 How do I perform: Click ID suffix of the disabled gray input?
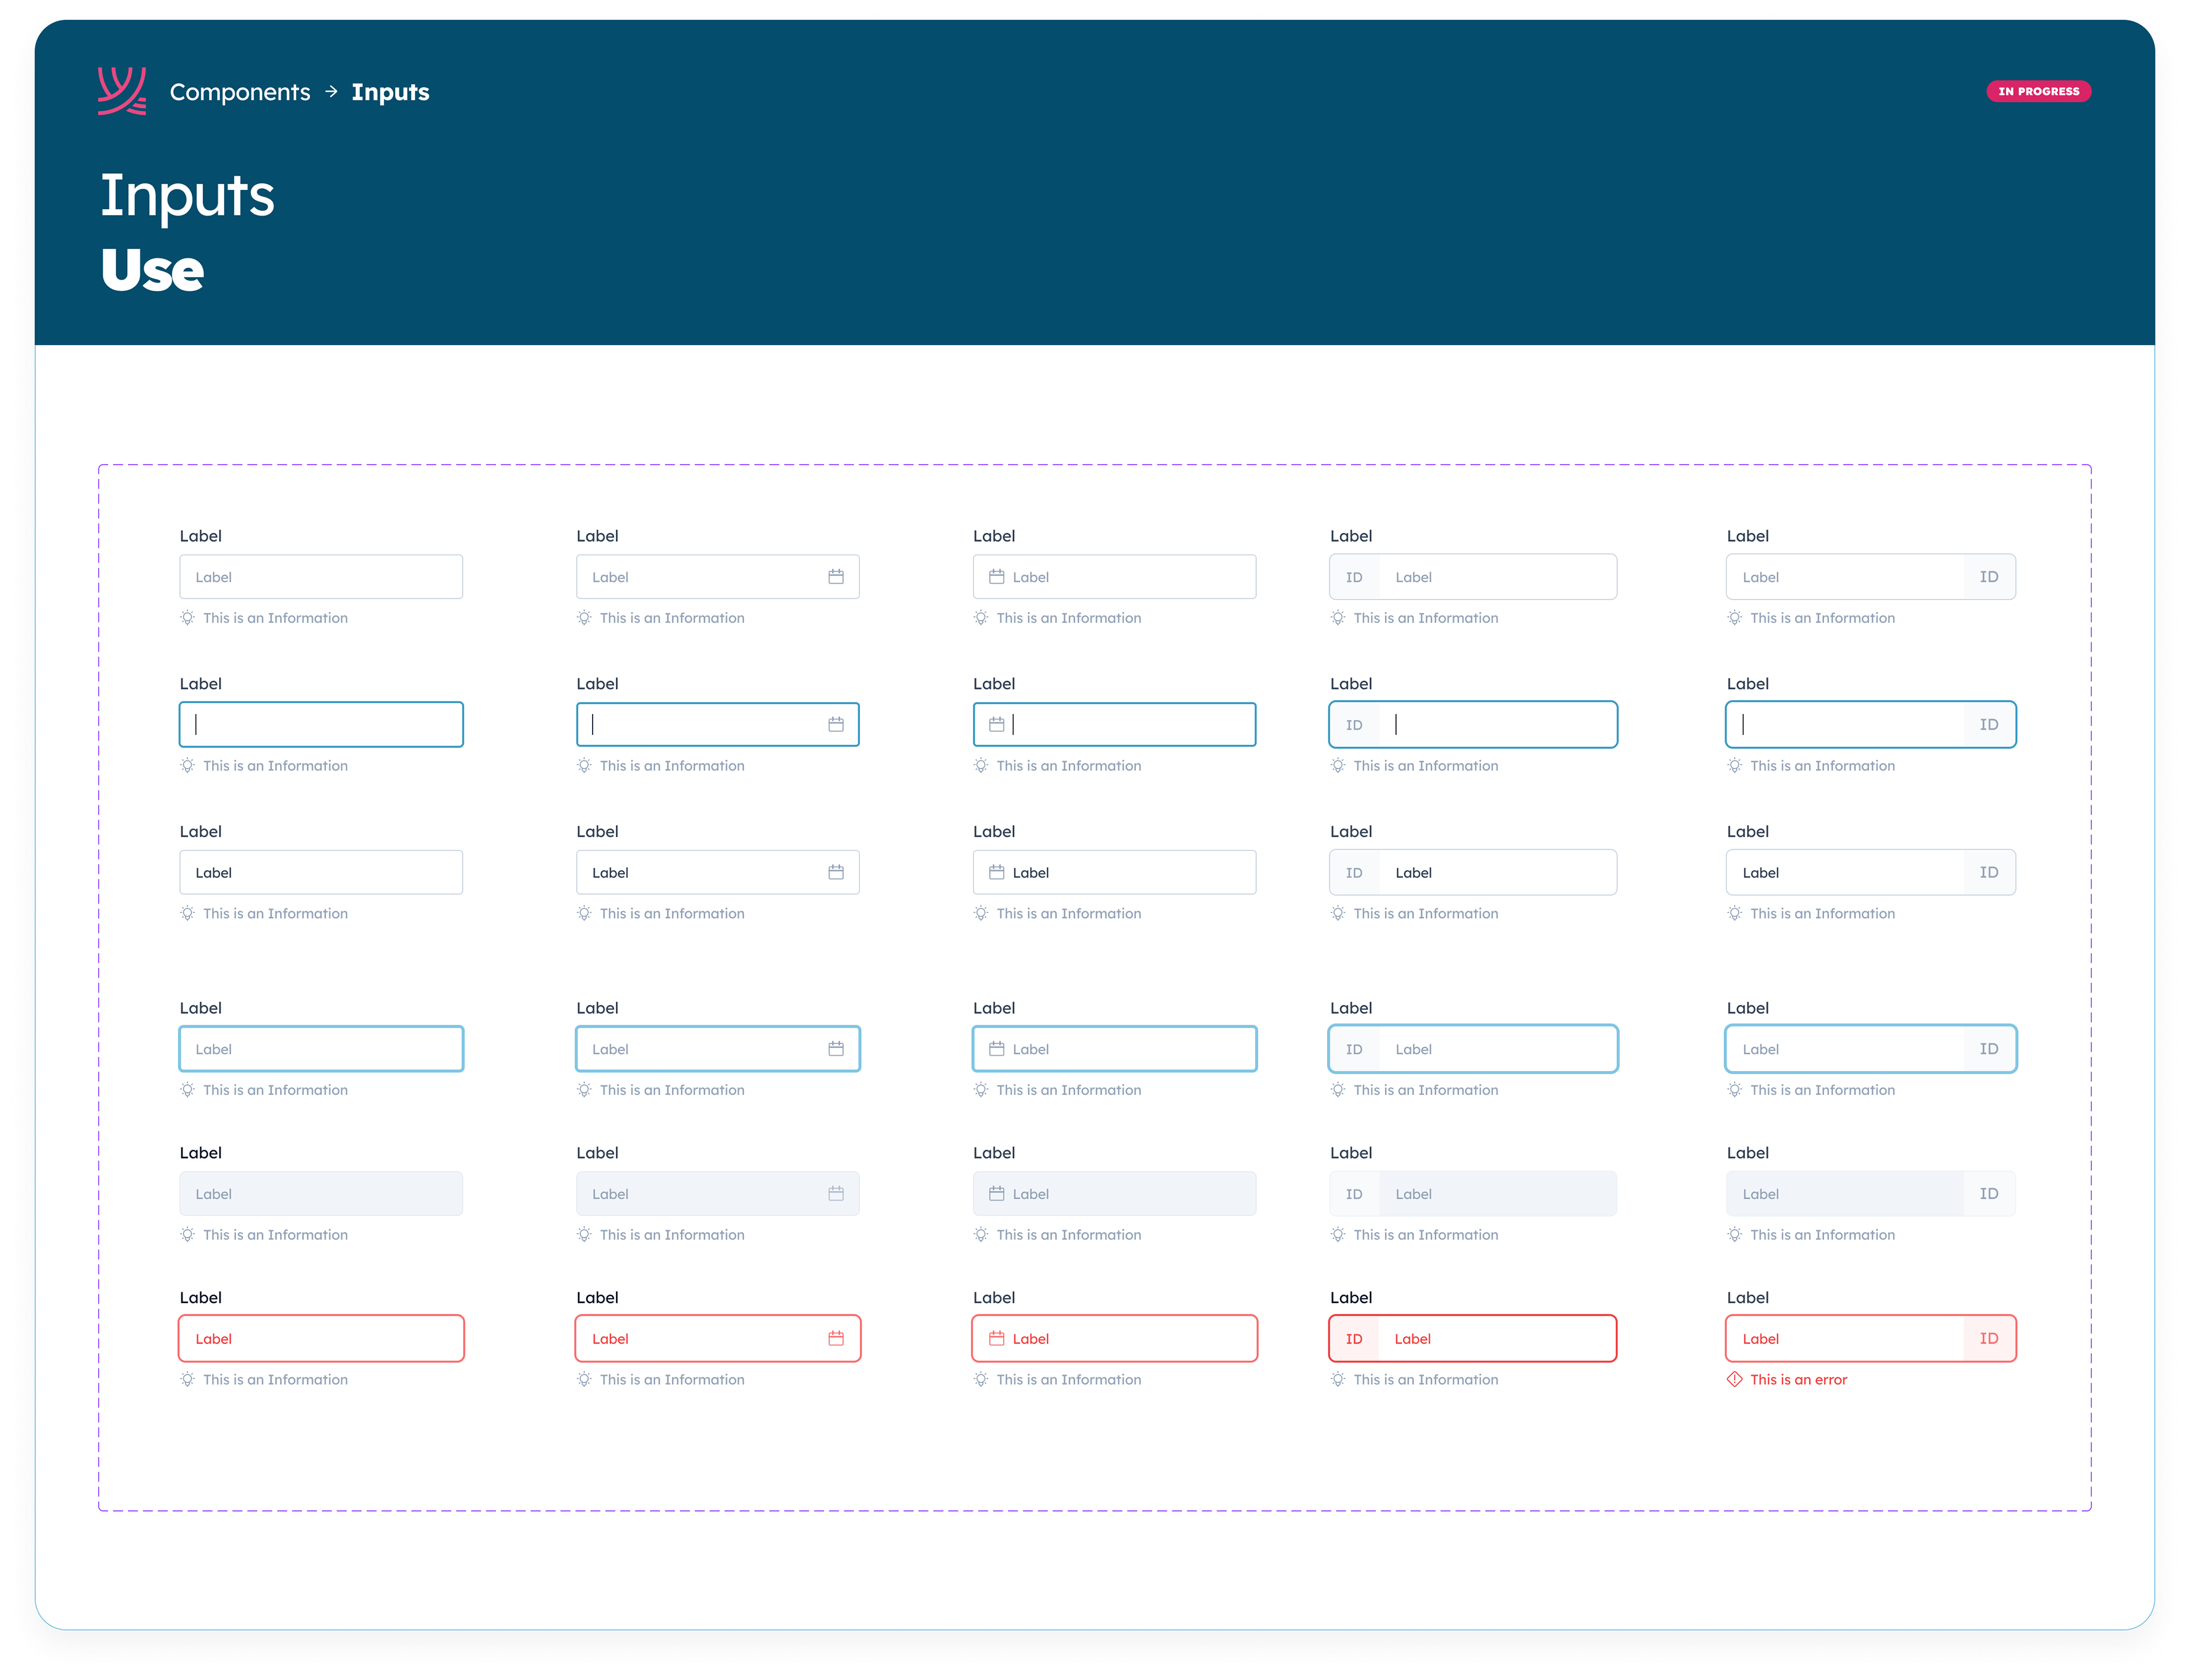[1989, 1194]
